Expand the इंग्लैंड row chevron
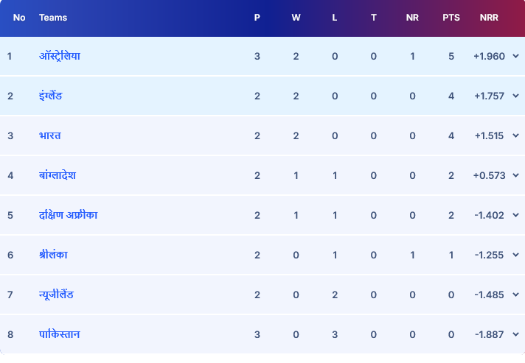The height and width of the screenshot is (363, 525). point(515,96)
